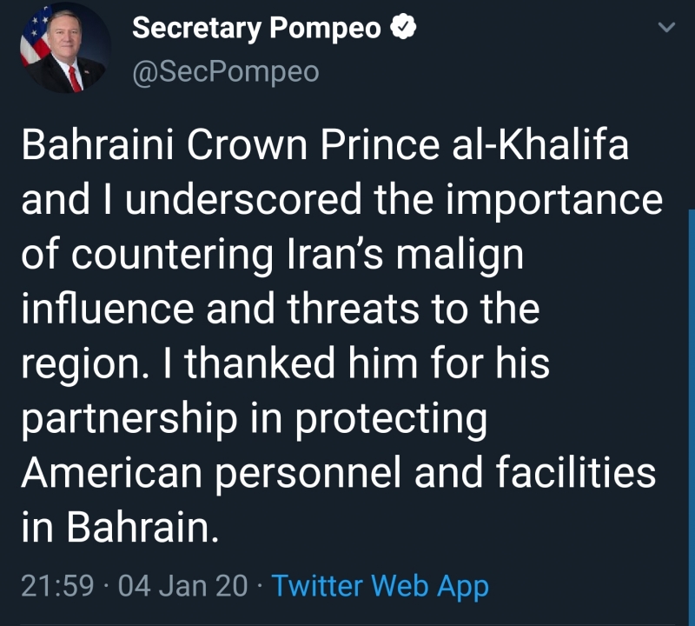Screen dimensions: 695x626
Task: Click the 21:59 timestamp
Action: (x=56, y=586)
